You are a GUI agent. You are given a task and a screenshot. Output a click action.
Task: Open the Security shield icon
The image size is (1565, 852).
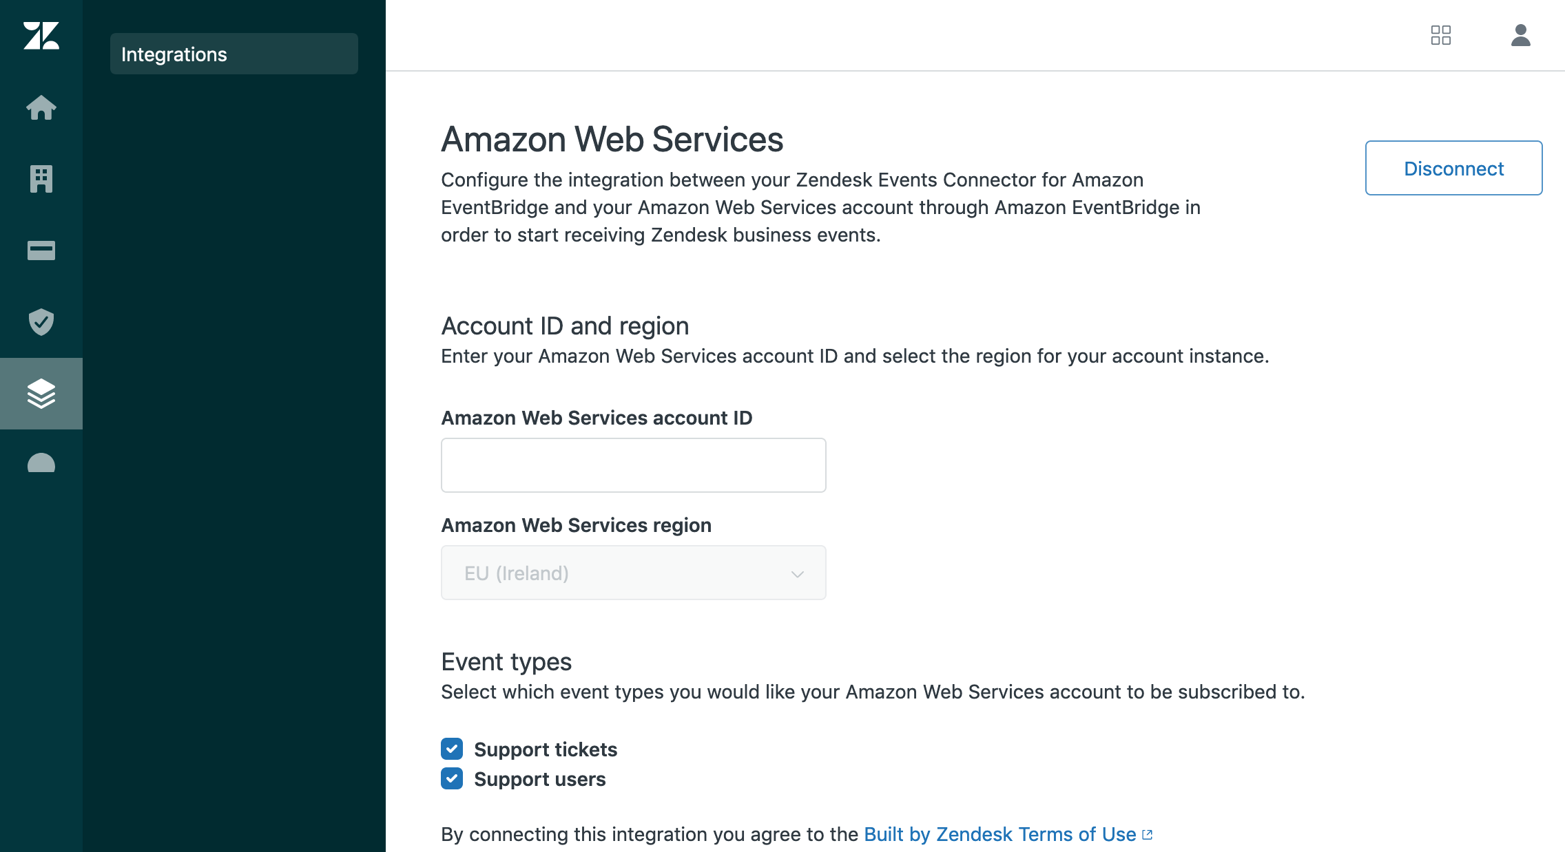coord(41,322)
